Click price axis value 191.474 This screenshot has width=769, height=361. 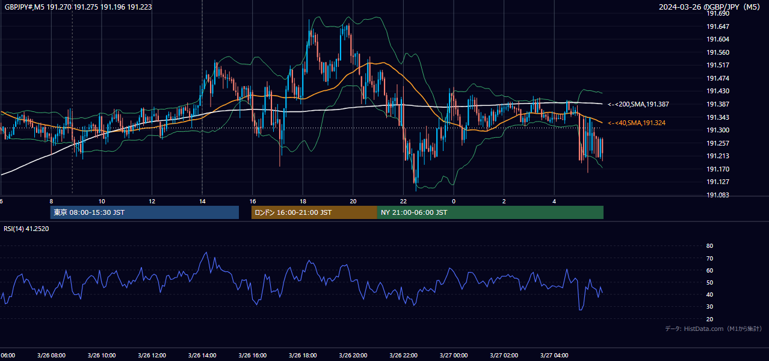pyautogui.click(x=717, y=78)
